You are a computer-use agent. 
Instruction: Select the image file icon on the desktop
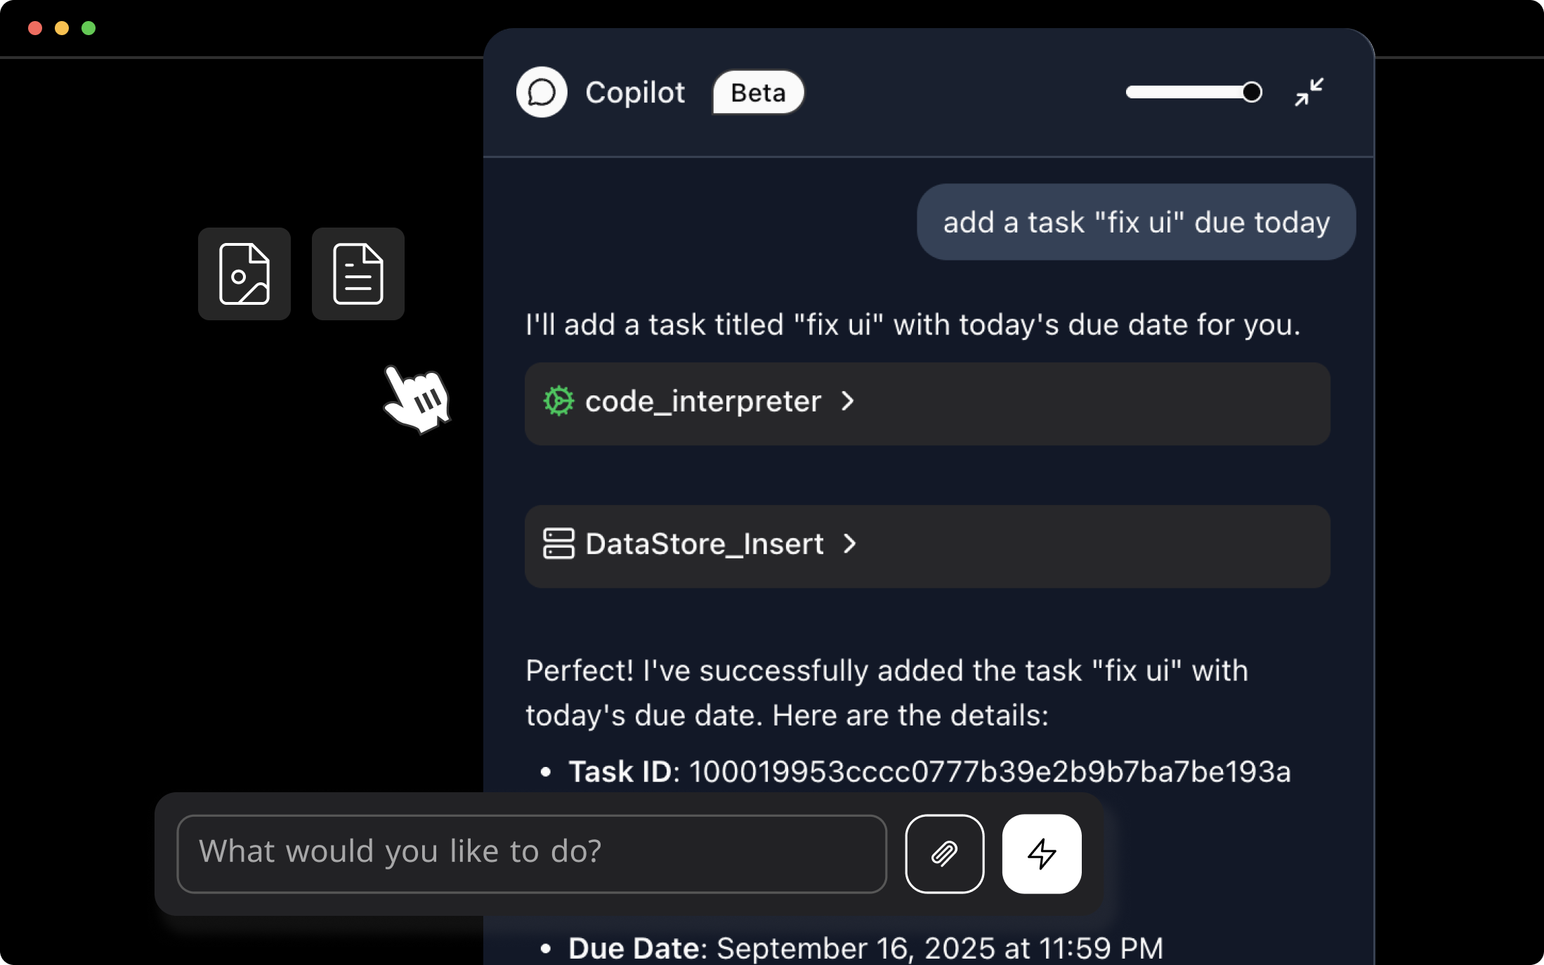(x=244, y=274)
